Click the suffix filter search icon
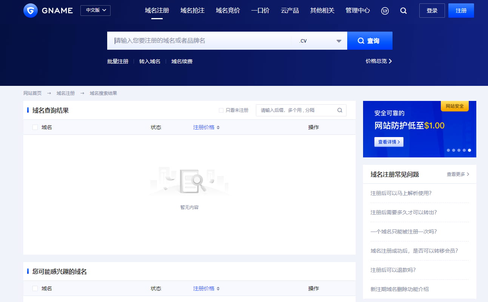This screenshot has height=302, width=488. 340,110
